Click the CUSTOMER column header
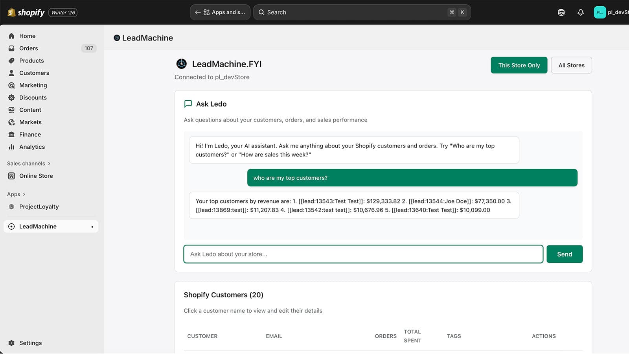This screenshot has height=354, width=629. point(202,336)
